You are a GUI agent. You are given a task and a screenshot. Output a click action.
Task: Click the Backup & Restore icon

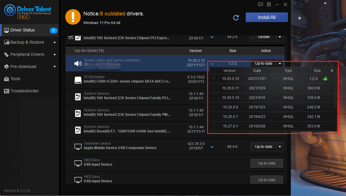pyautogui.click(x=7, y=42)
